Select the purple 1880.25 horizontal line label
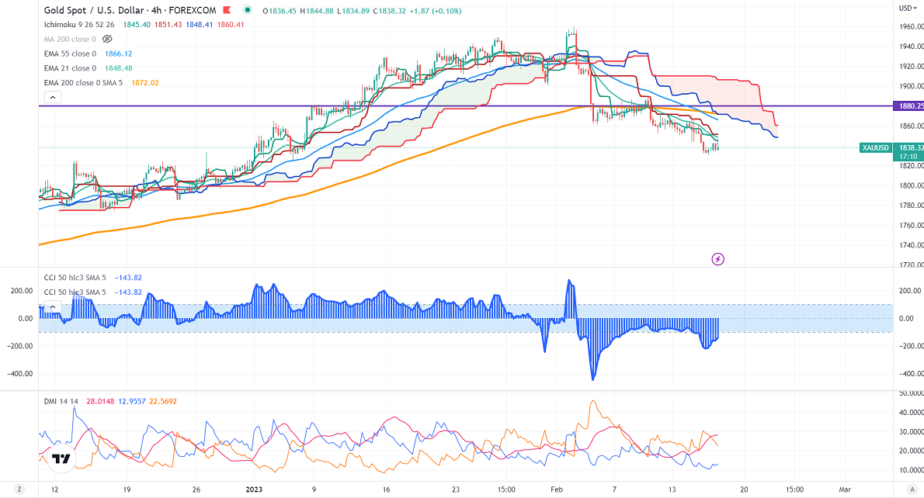The height and width of the screenshot is (498, 924). click(906, 105)
